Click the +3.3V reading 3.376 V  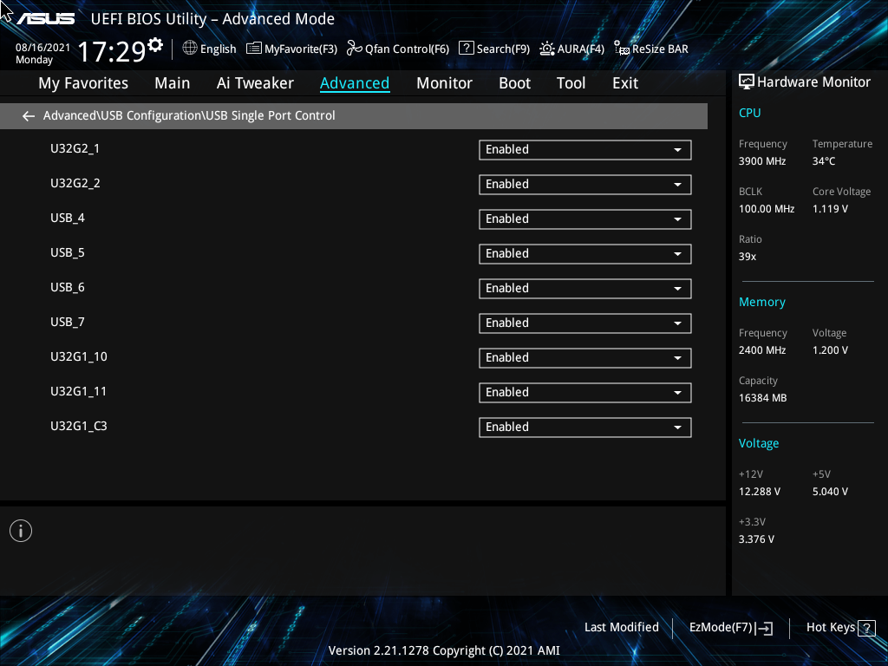[756, 539]
